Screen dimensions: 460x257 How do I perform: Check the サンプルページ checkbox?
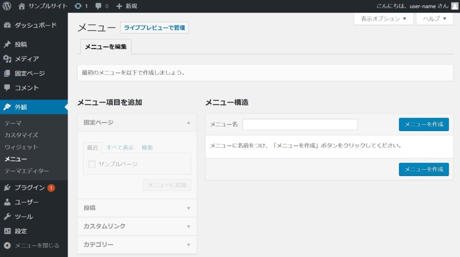tap(92, 164)
